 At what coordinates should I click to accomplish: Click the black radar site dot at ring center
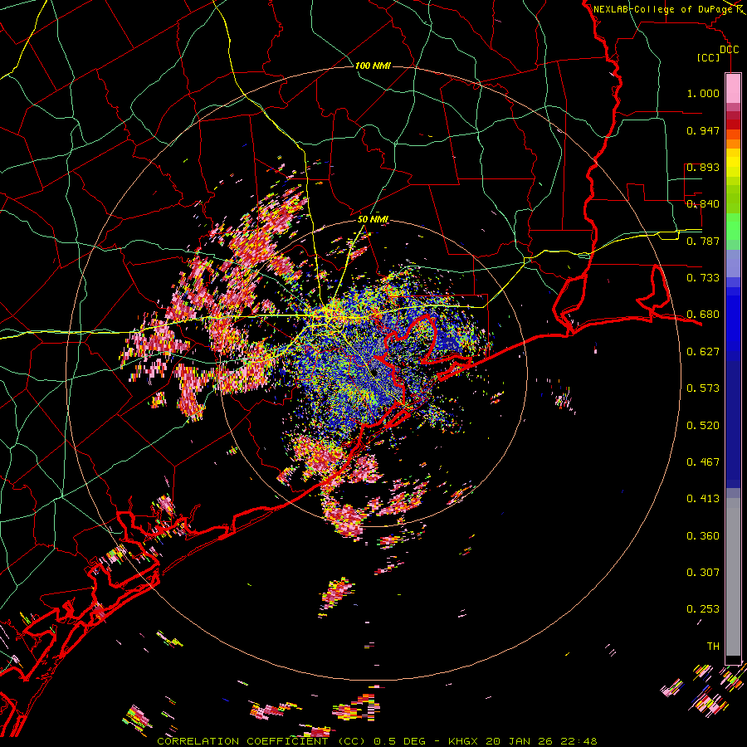point(375,373)
